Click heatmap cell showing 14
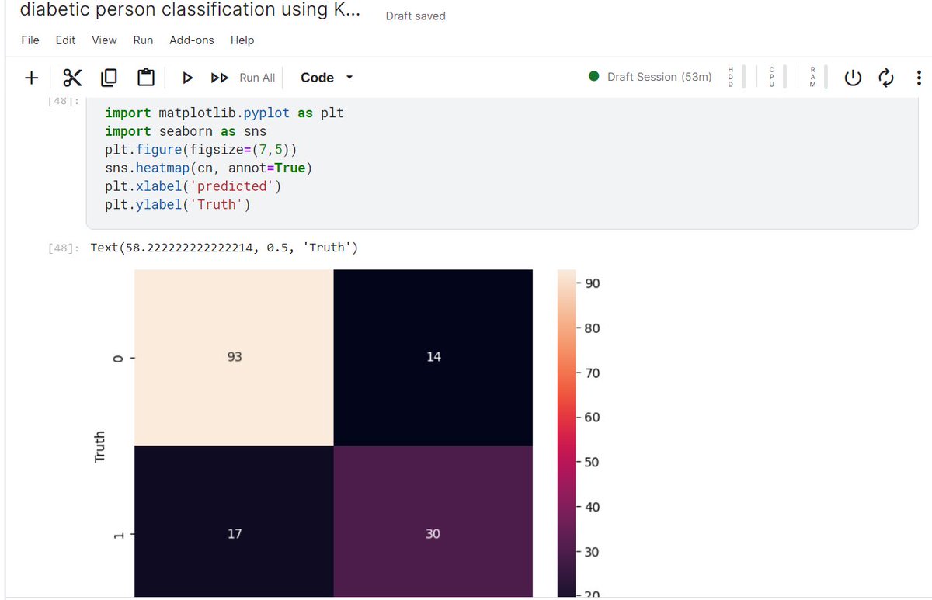Image resolution: width=932 pixels, height=600 pixels. [x=433, y=357]
